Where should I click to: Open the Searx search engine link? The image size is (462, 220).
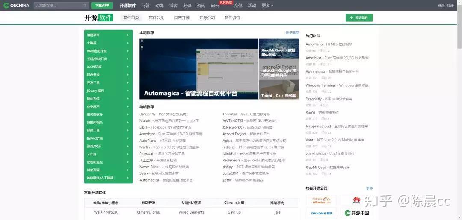coord(159,173)
